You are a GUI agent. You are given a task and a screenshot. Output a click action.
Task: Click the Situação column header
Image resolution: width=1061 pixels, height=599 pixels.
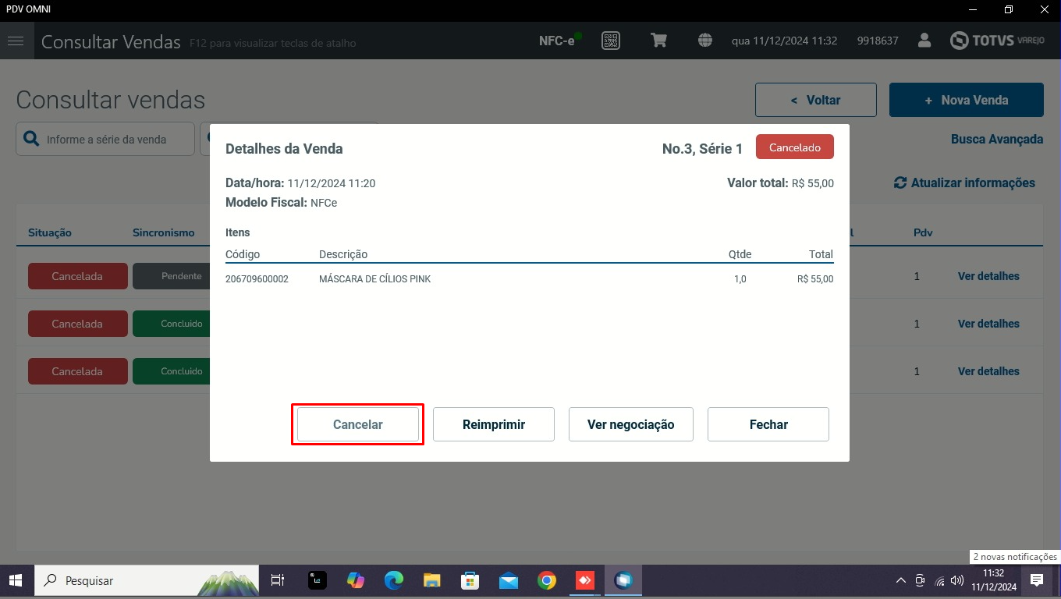(x=50, y=232)
